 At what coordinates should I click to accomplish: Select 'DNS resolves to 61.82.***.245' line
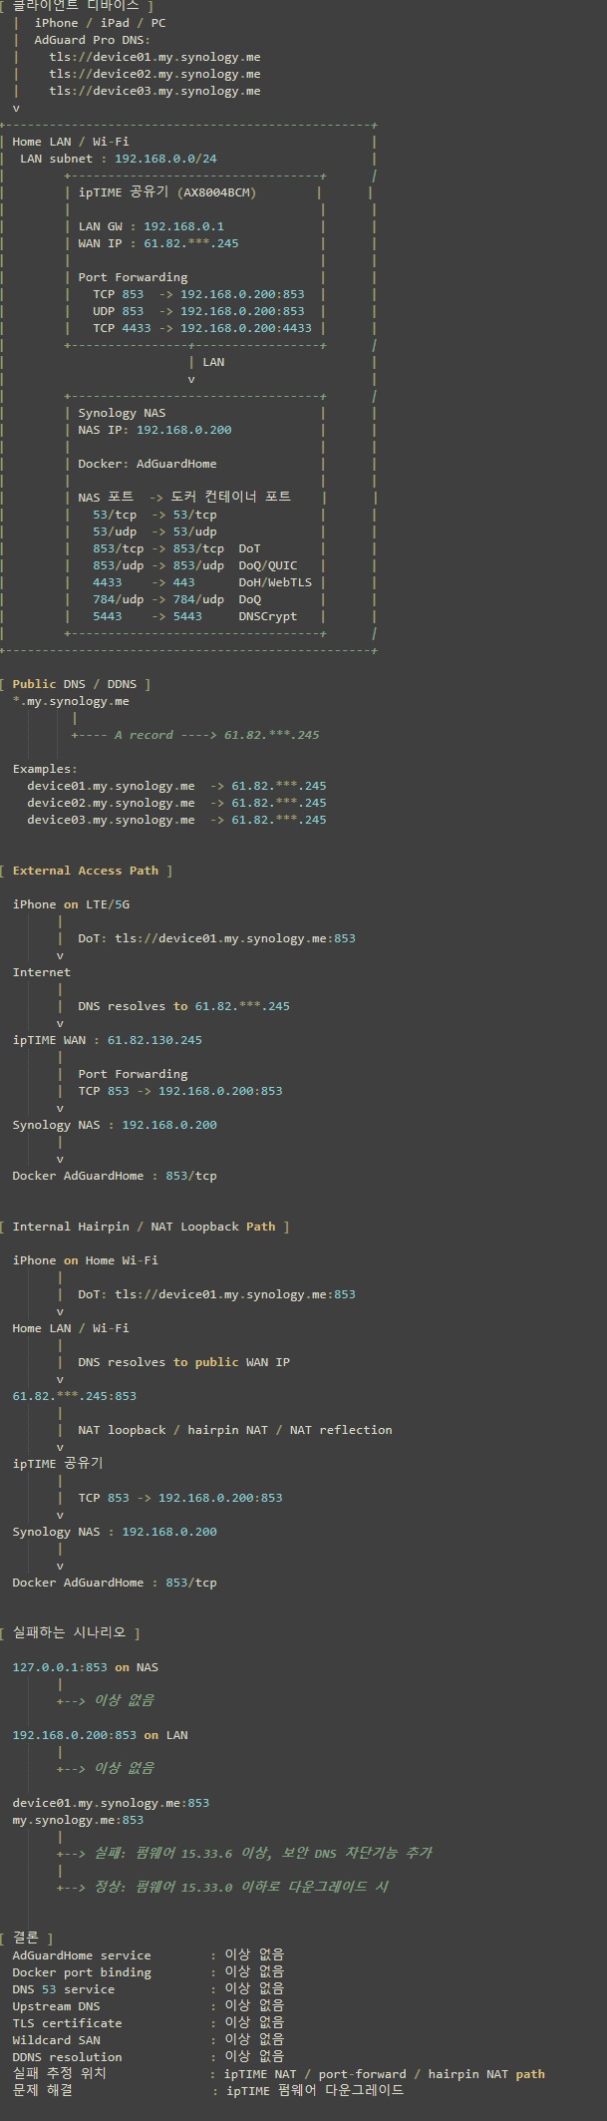[x=184, y=1006]
